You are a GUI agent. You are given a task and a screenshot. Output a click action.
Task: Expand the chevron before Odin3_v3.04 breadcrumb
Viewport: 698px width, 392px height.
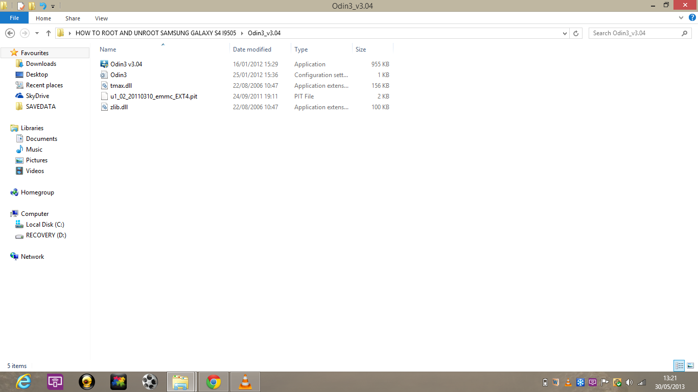242,33
